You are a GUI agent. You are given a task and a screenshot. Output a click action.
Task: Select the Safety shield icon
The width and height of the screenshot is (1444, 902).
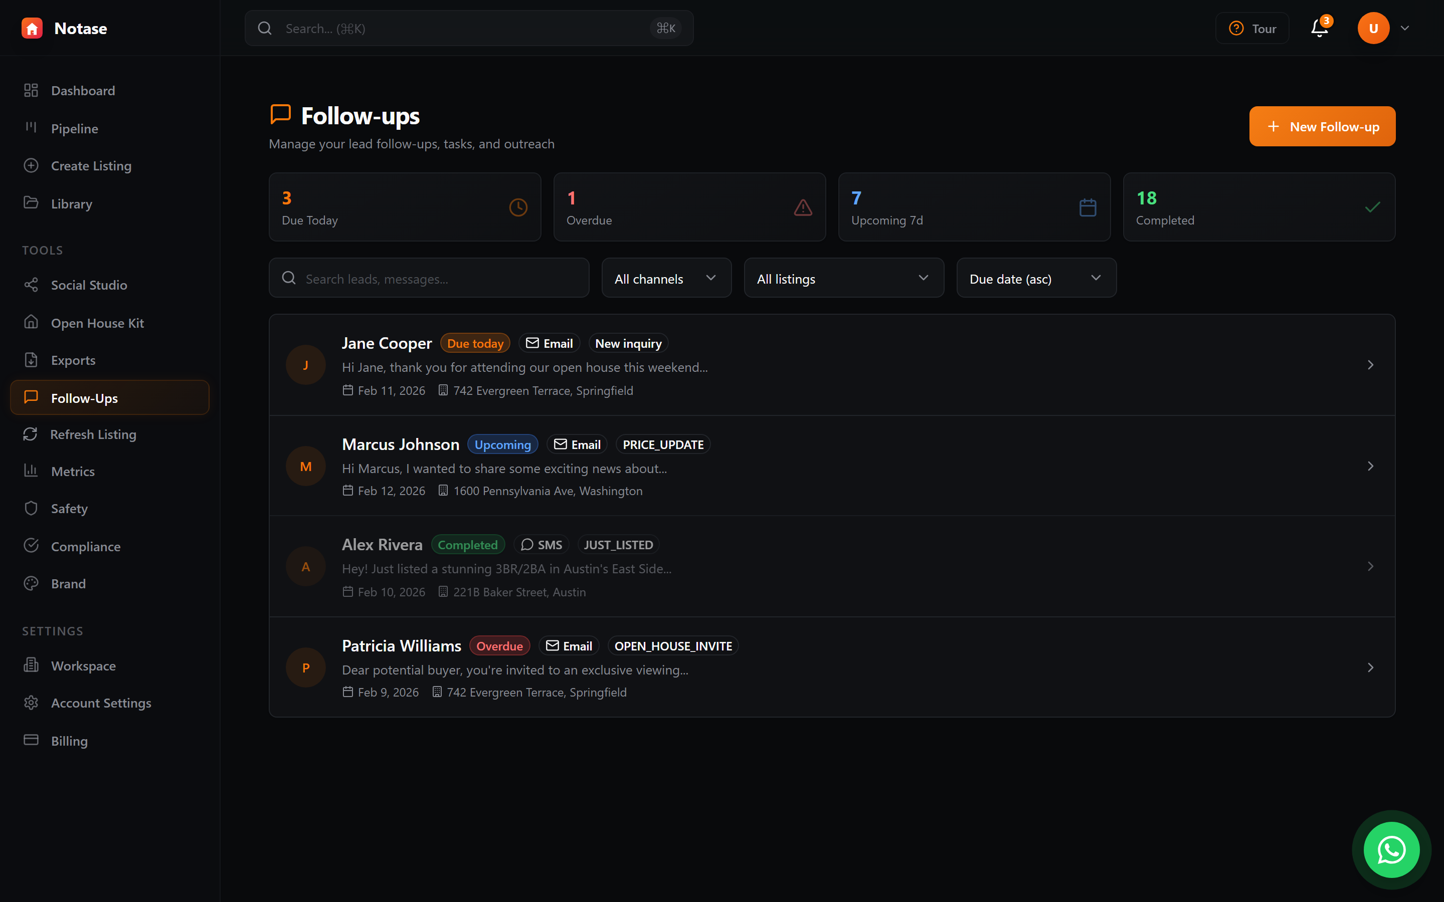32,508
